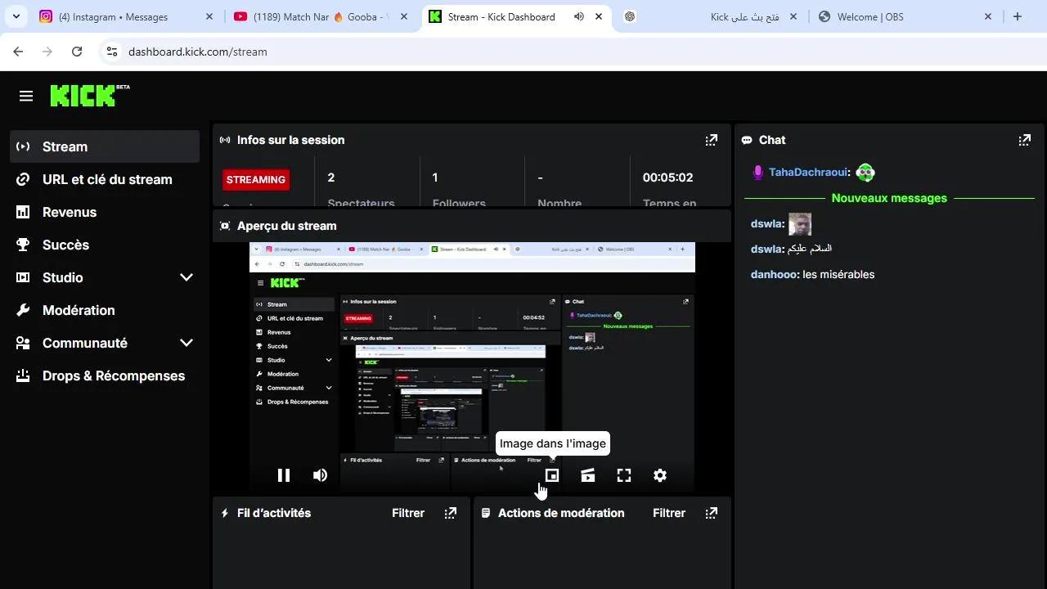Open a new browser tab
Viewport: 1047px width, 589px height.
tap(1018, 16)
